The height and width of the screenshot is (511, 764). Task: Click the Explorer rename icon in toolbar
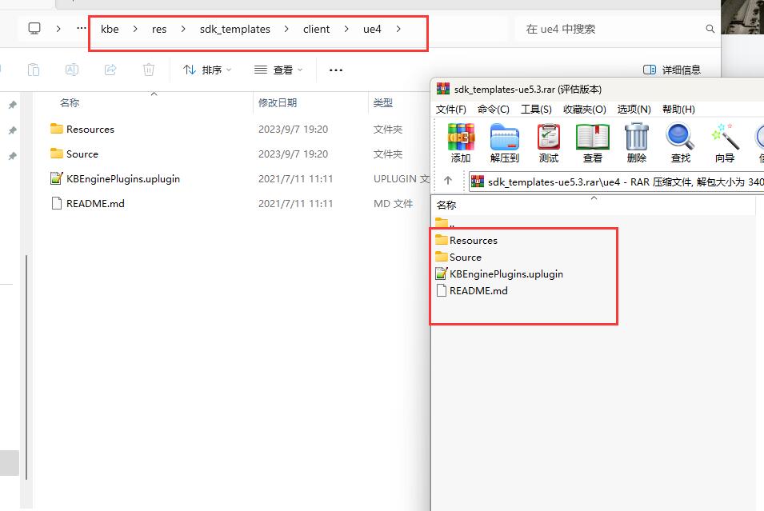[72, 70]
